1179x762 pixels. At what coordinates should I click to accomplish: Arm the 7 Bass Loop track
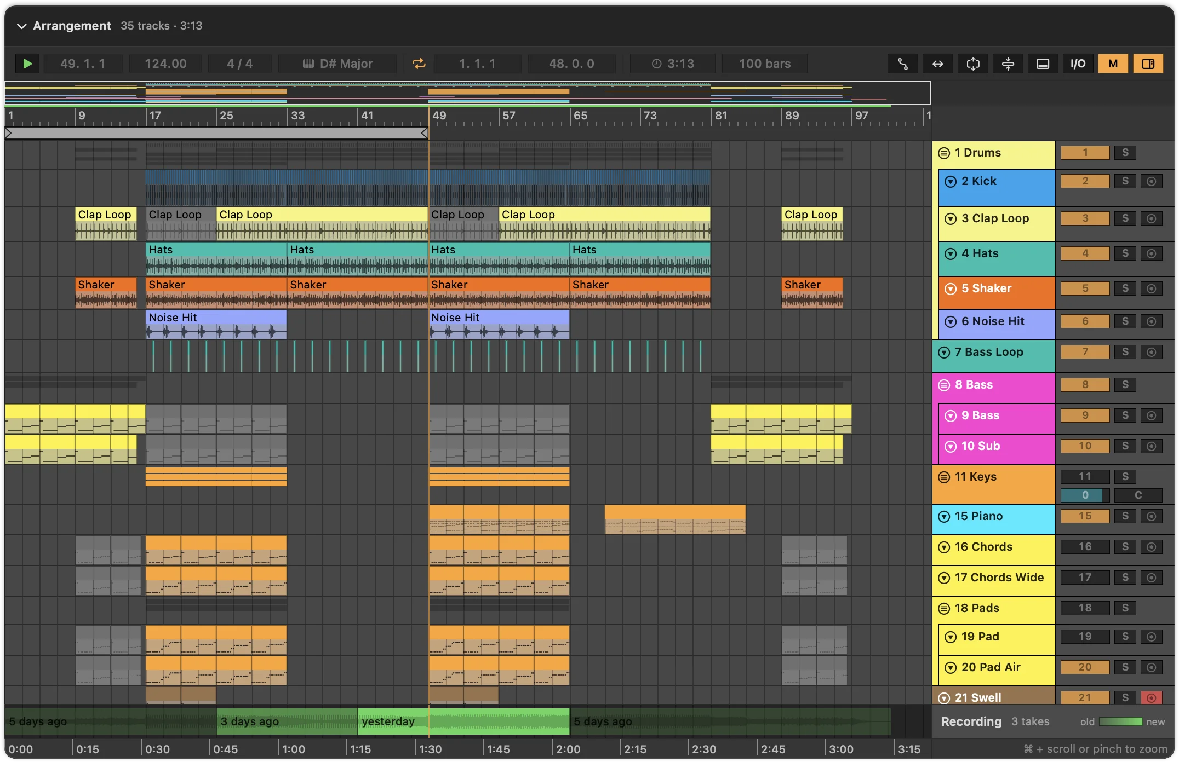point(1151,352)
